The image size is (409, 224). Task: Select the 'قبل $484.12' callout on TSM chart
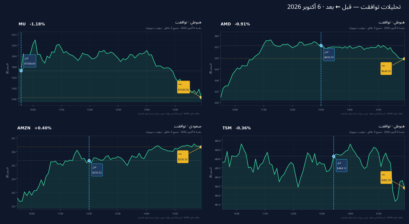(x=342, y=166)
